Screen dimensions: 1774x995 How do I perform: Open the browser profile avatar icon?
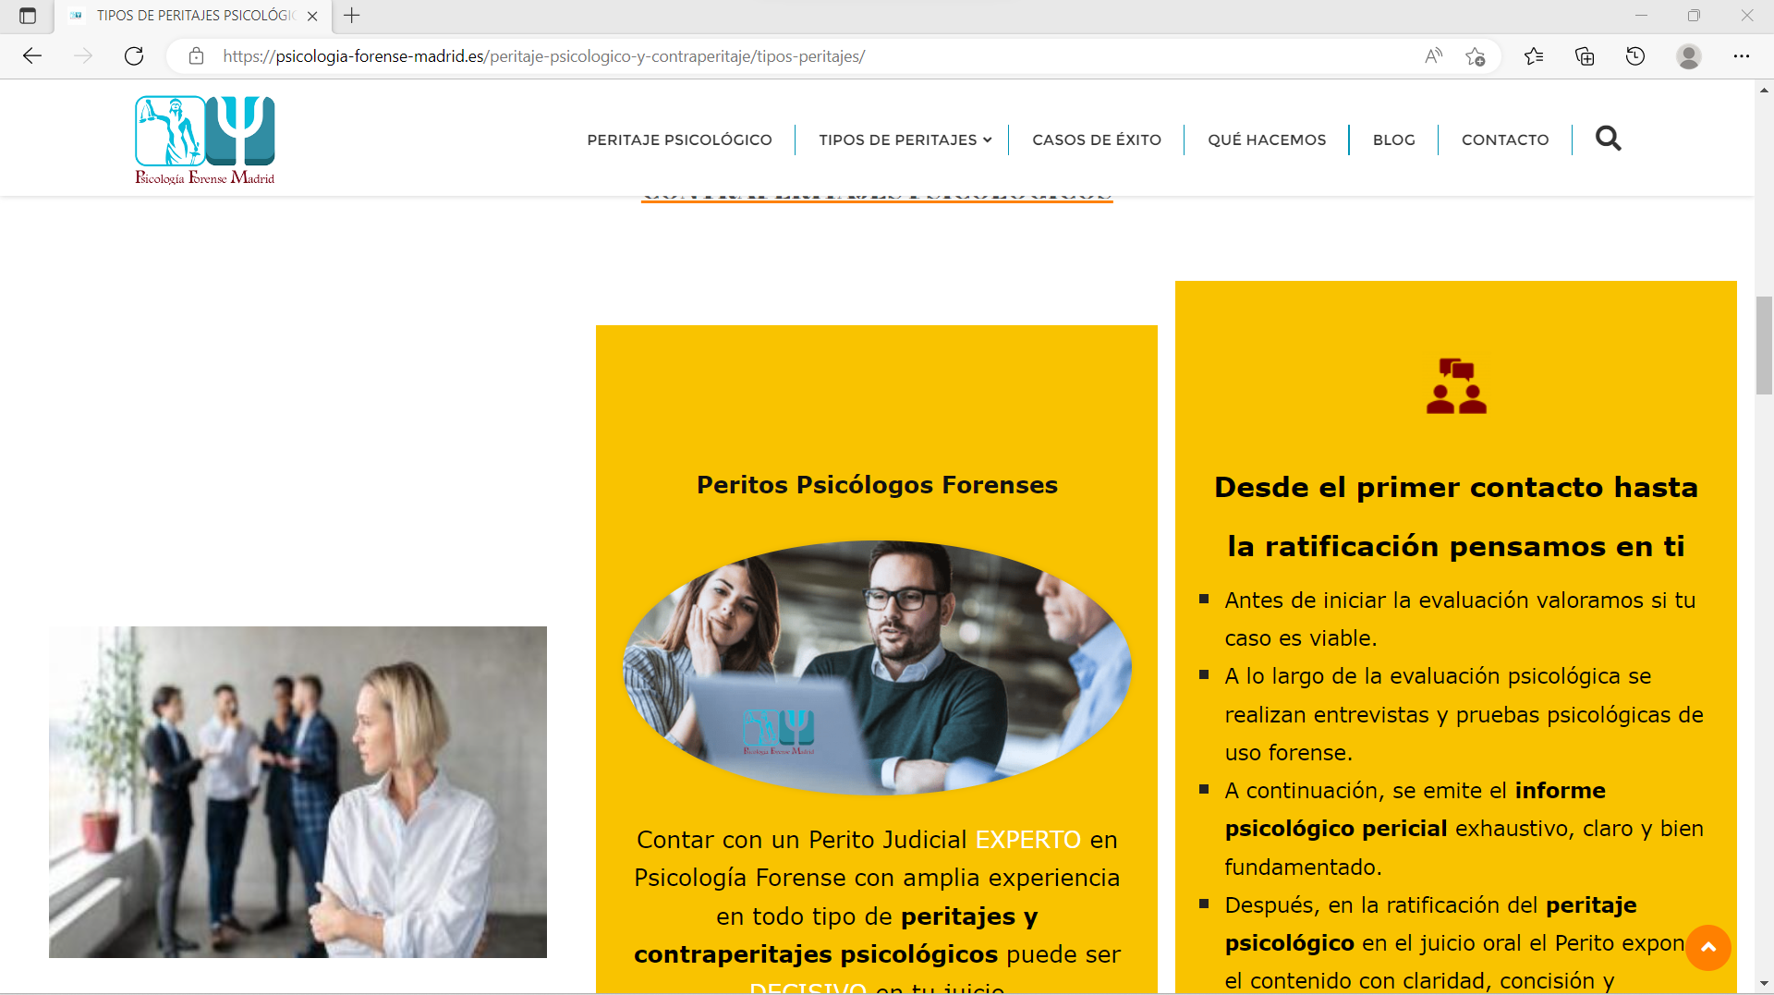[x=1689, y=56]
